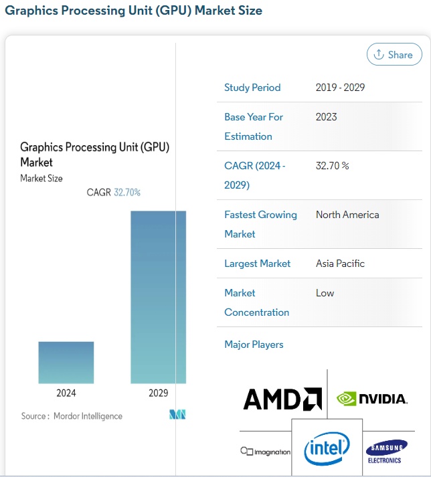Screen dimensions: 431x477
Task: Click the North America value
Action: click(x=347, y=215)
